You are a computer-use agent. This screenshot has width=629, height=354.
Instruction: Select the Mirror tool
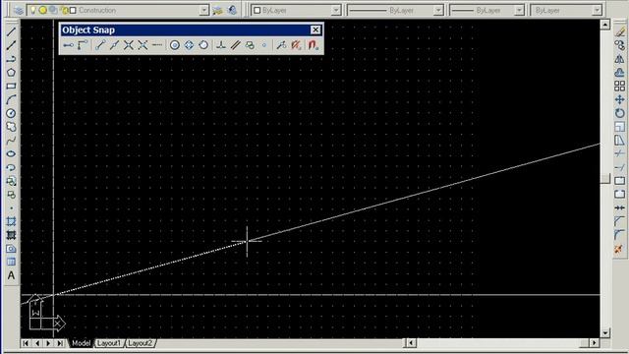[x=619, y=59]
